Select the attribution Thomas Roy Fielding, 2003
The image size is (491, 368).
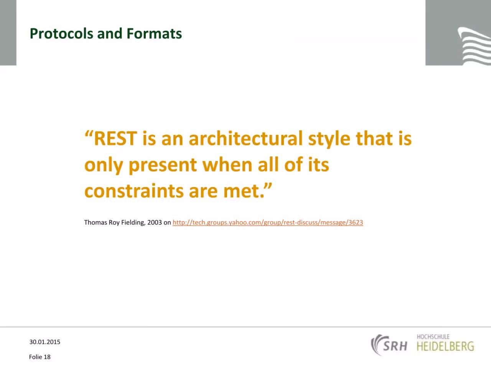tap(123, 222)
